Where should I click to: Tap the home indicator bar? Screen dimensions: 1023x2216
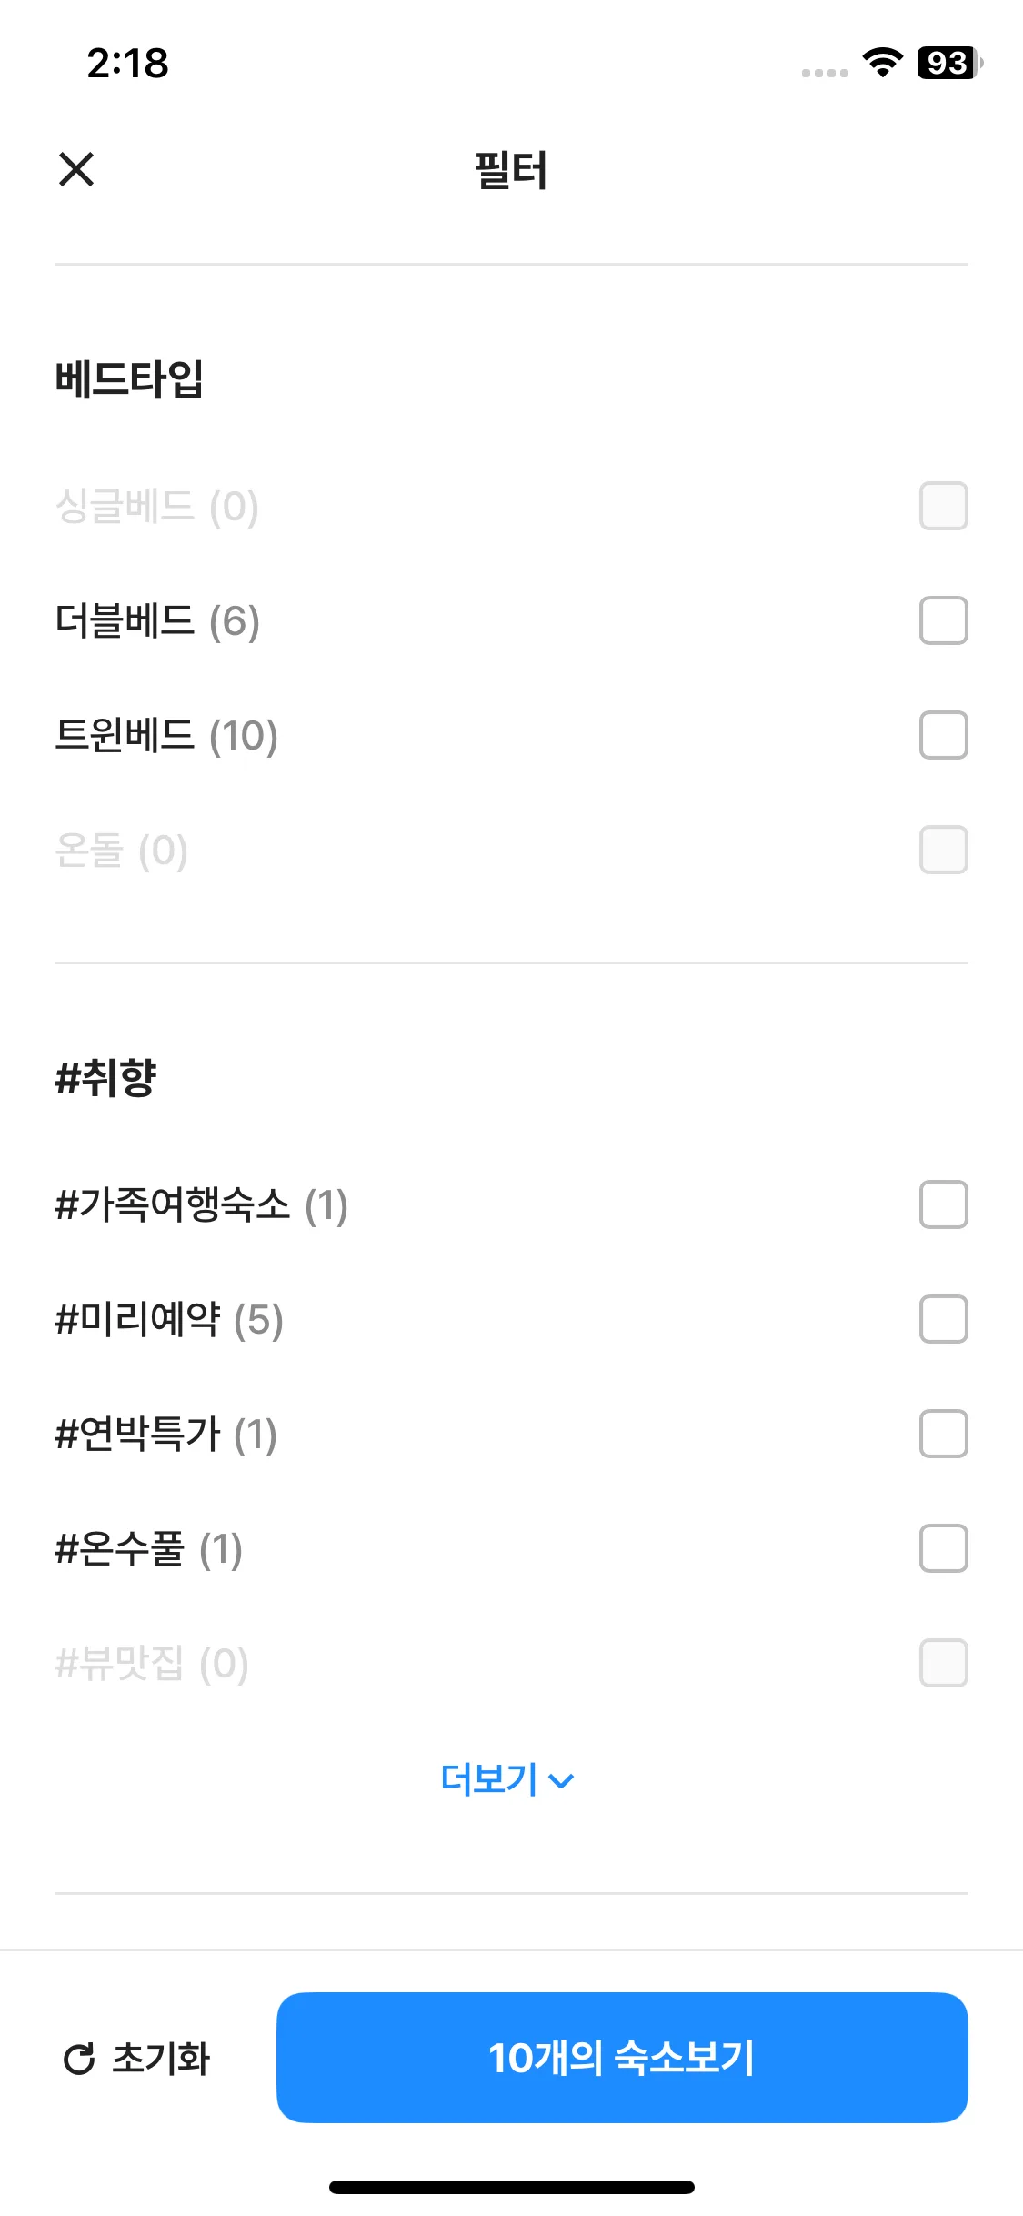(x=511, y=2187)
